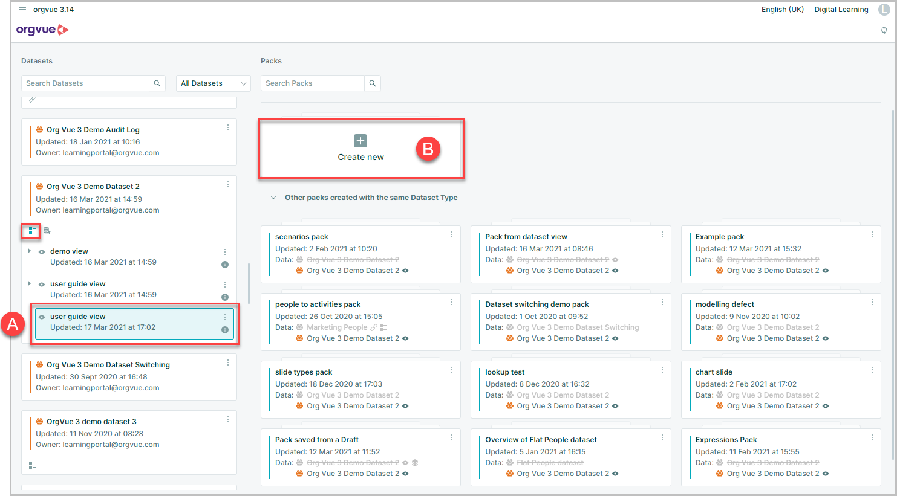Show info for demo view
897x496 pixels.
coord(225,265)
